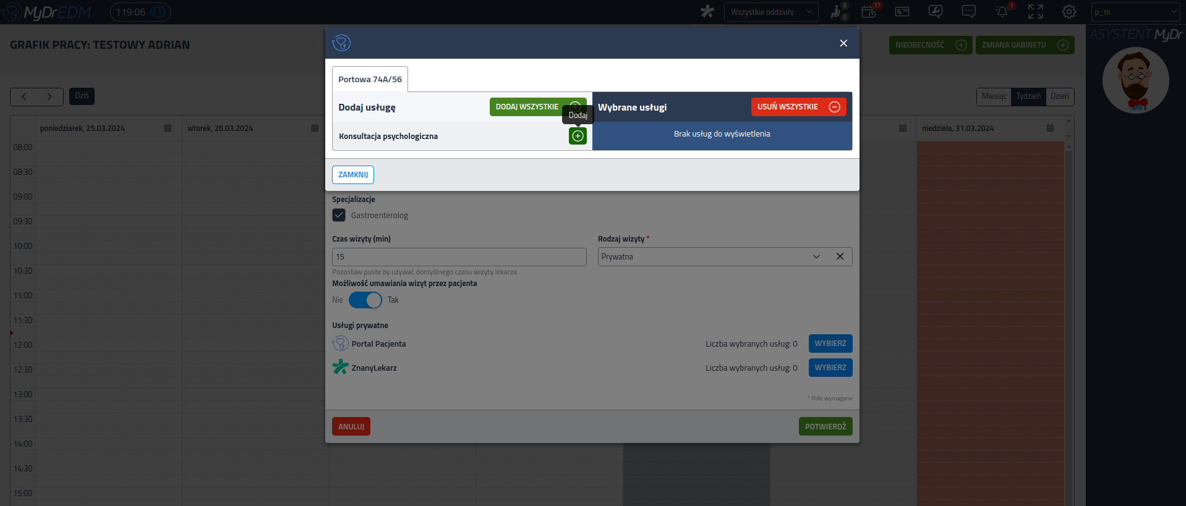This screenshot has width=1186, height=506.
Task: Click the ZAMKNIJ button
Action: (353, 175)
